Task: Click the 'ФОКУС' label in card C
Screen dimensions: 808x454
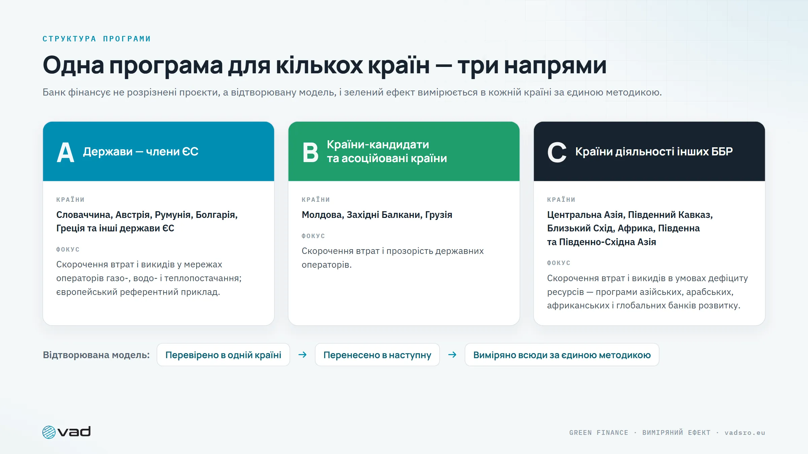Action: pyautogui.click(x=559, y=263)
